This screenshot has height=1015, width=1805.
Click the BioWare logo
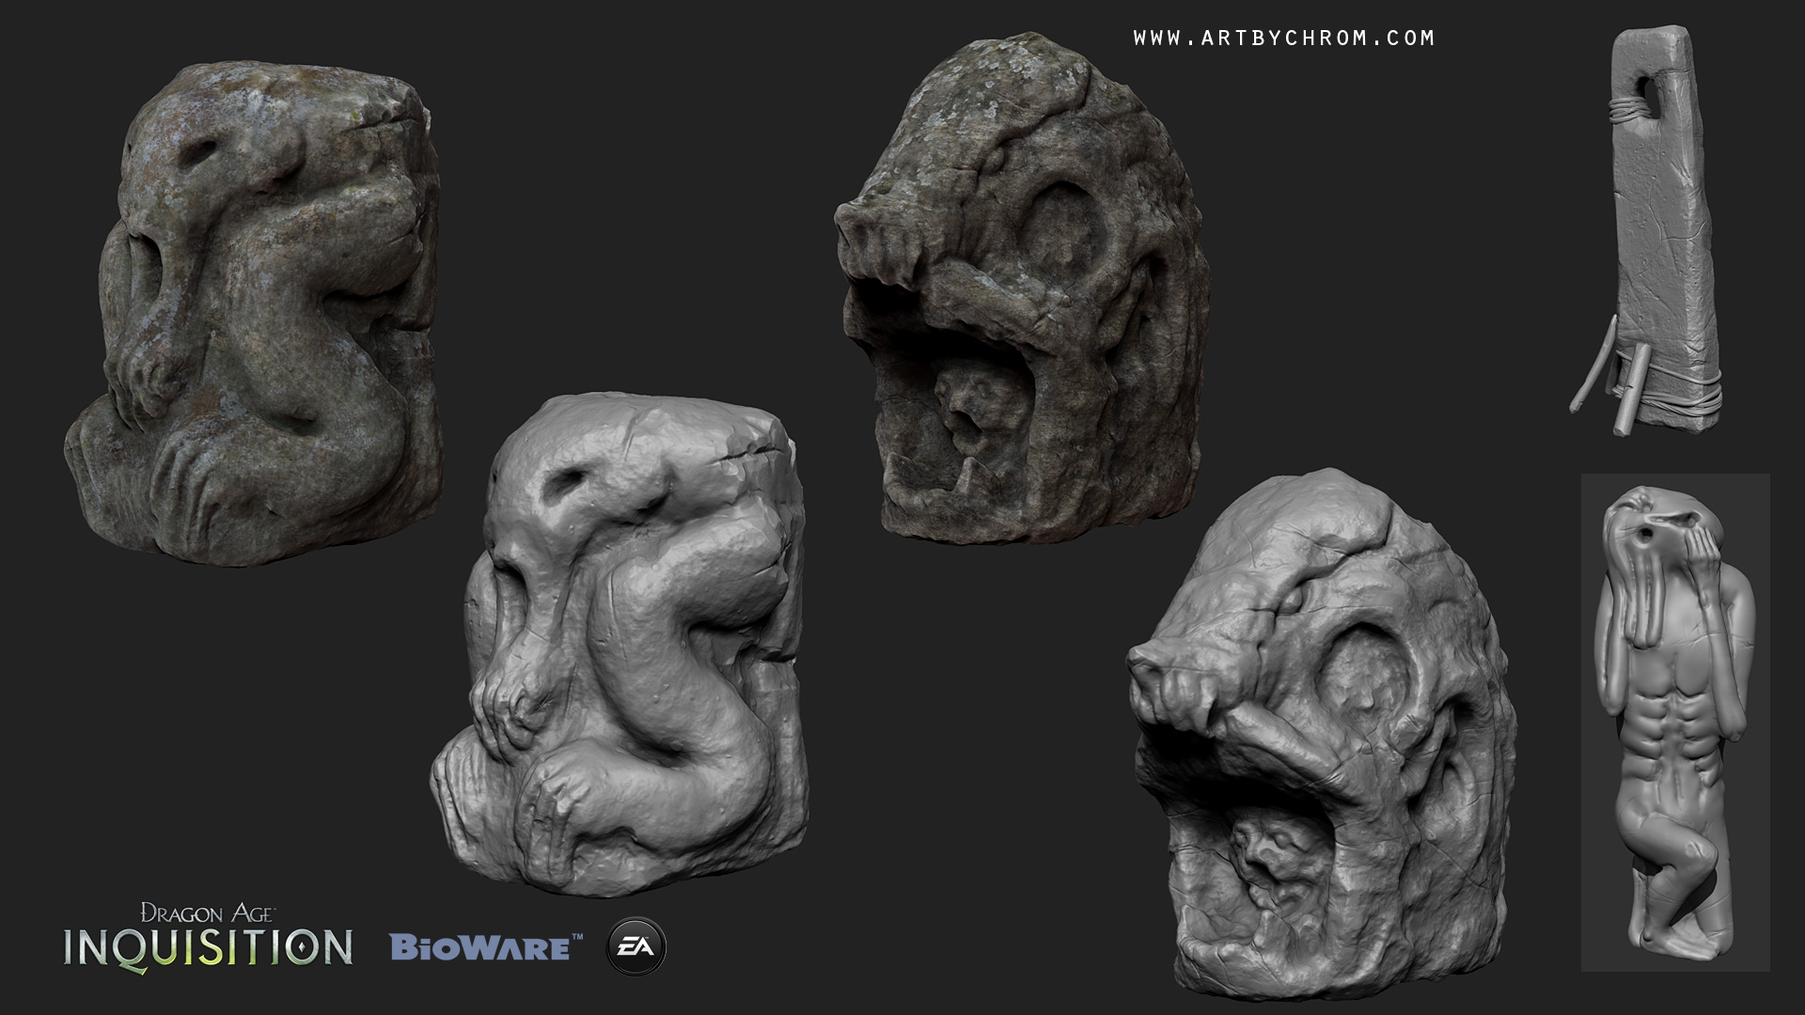[x=486, y=947]
